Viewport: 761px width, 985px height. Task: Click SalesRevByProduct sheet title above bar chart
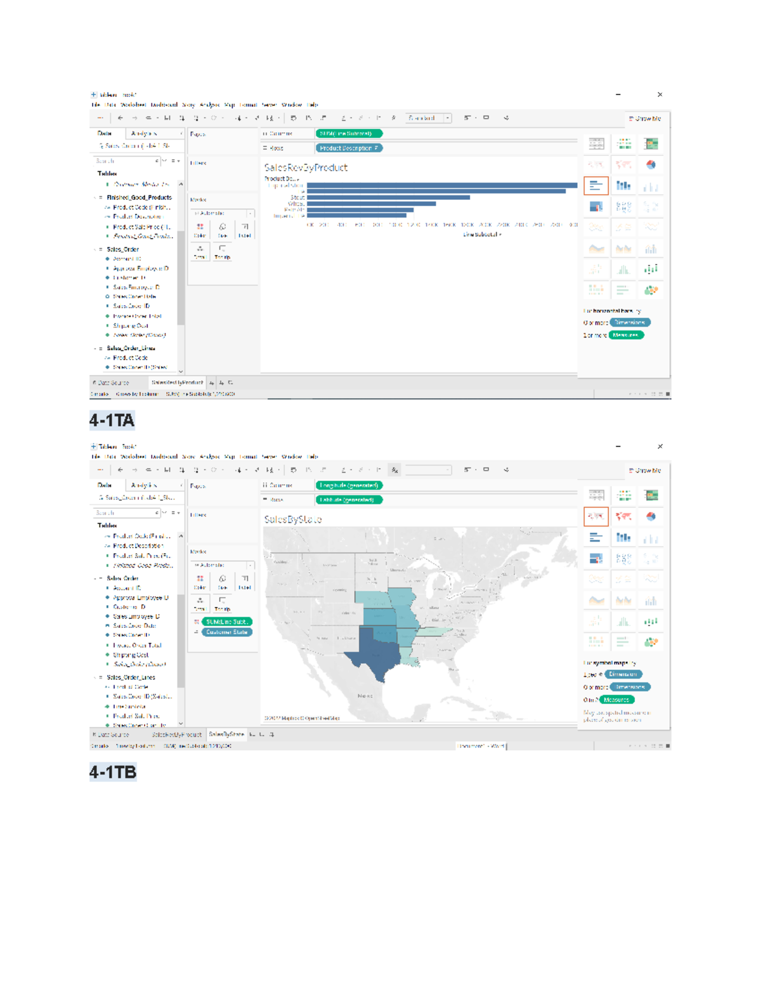coord(306,167)
